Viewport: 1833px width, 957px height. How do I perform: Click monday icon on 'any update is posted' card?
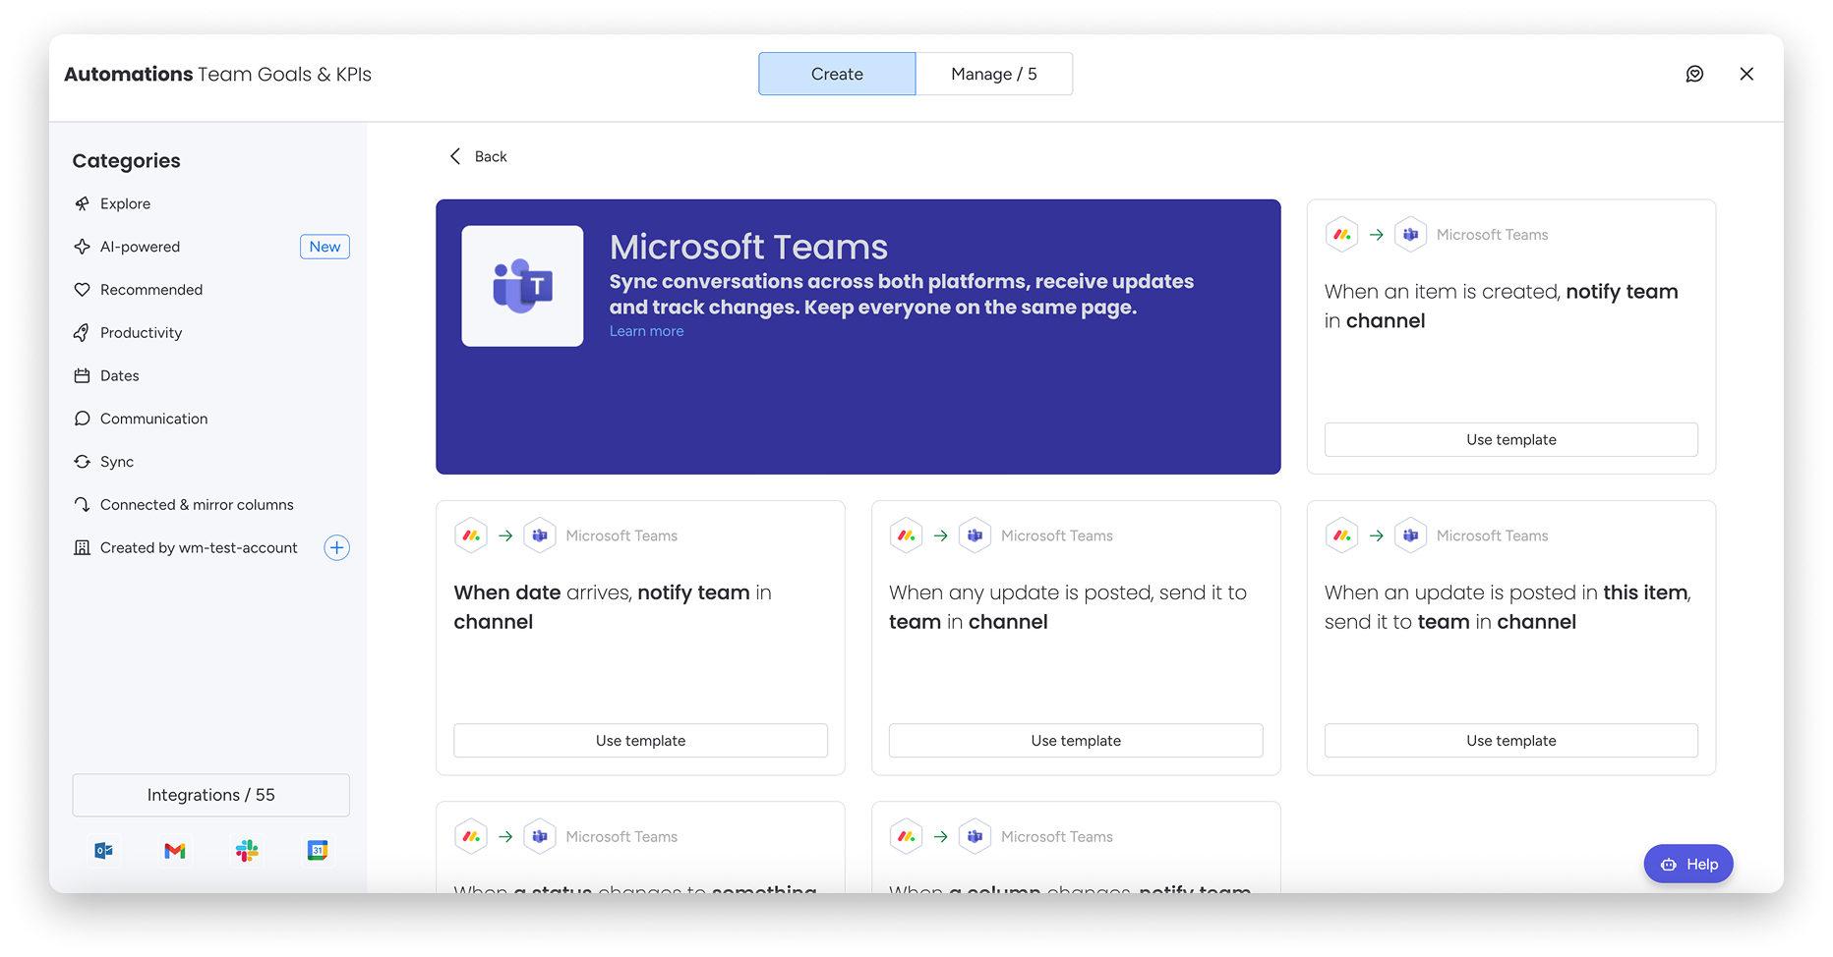pyautogui.click(x=907, y=535)
